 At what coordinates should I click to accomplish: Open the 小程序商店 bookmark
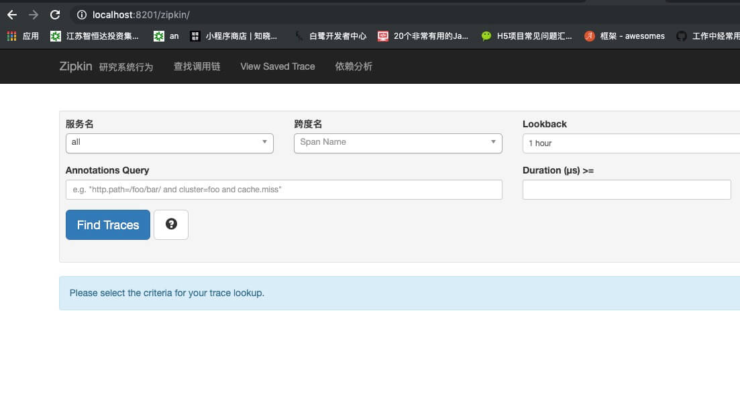pyautogui.click(x=233, y=36)
